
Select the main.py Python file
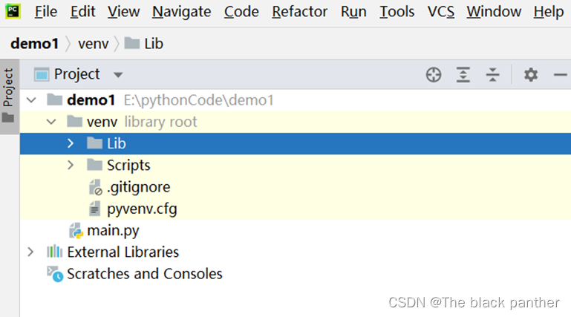point(112,230)
